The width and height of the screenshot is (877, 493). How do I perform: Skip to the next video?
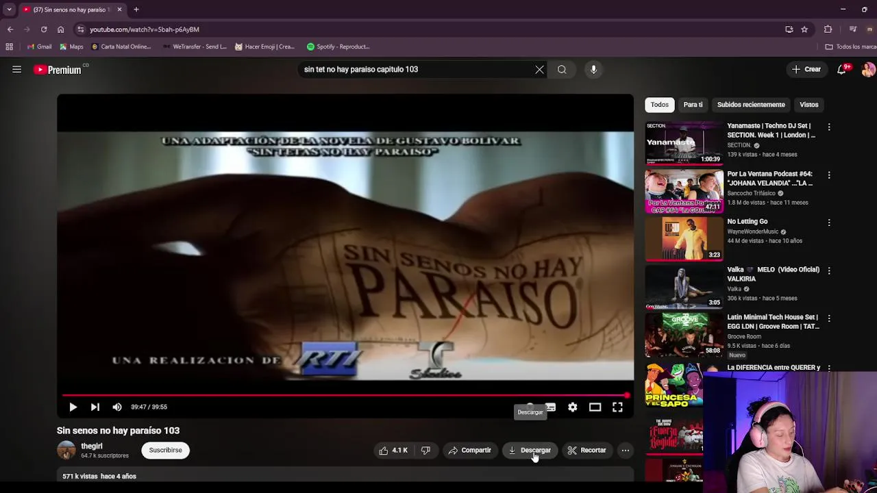point(95,407)
